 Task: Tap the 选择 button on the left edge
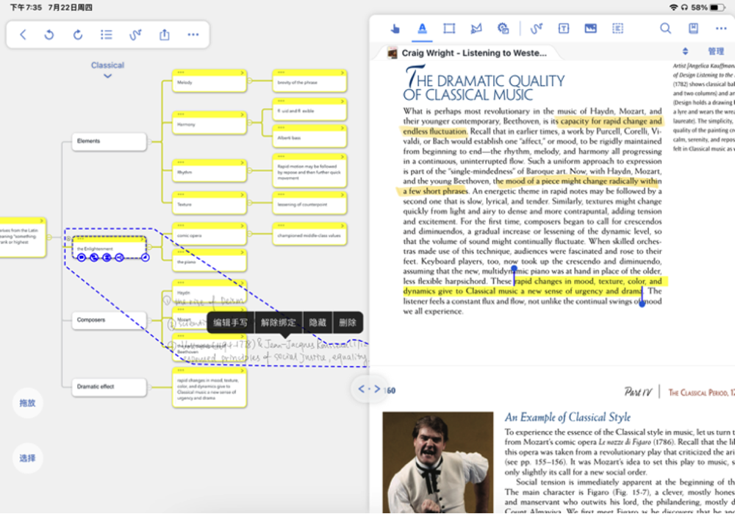[x=27, y=457]
